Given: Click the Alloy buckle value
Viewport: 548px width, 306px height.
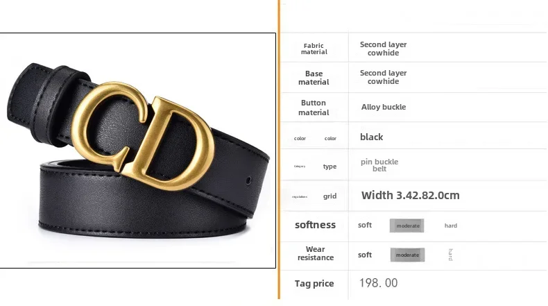Looking at the screenshot, I should [384, 107].
